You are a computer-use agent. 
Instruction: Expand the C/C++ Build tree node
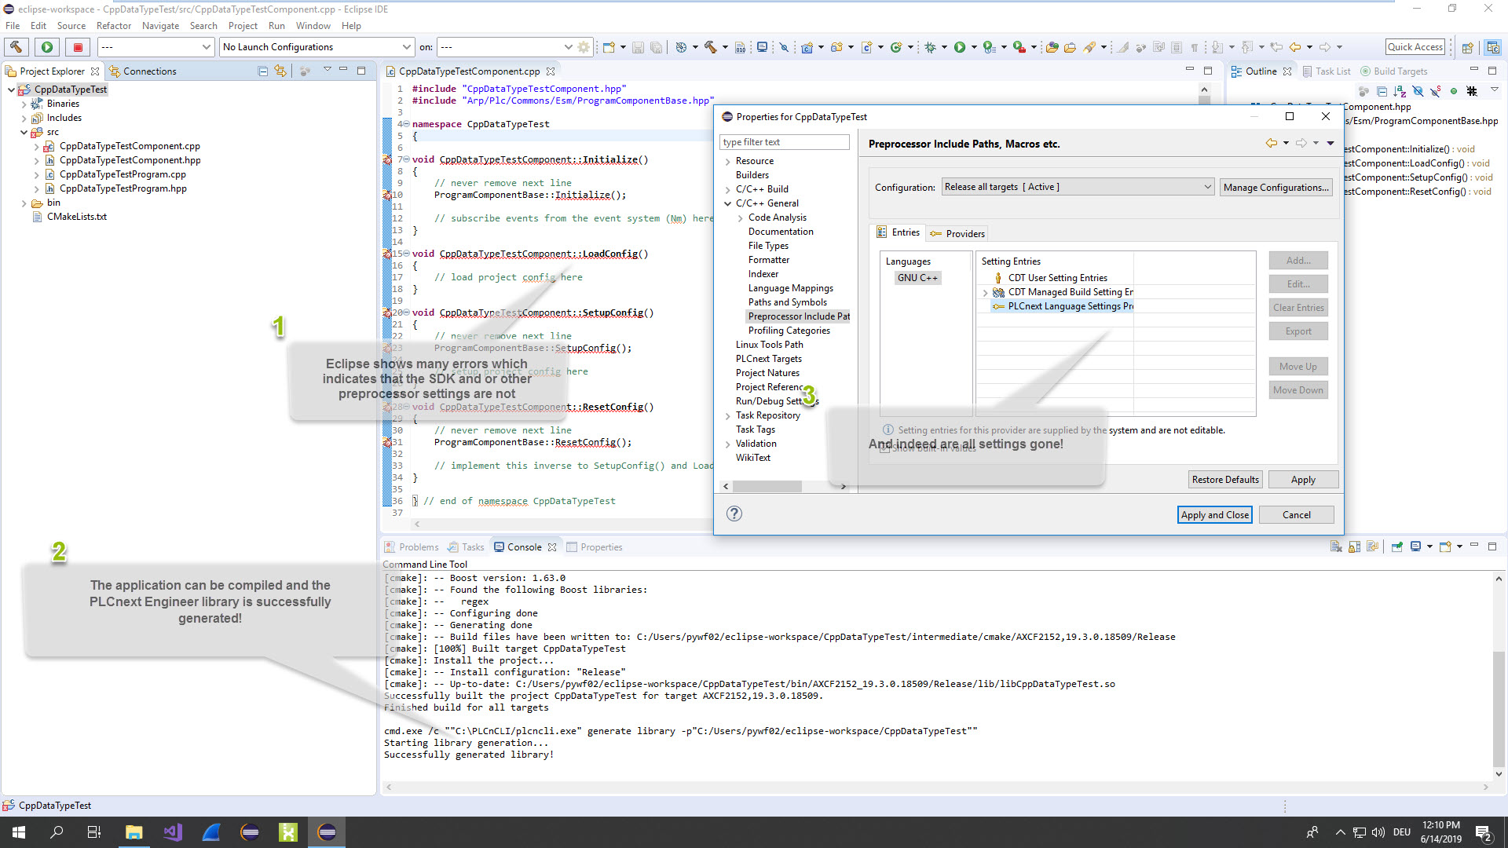[727, 189]
